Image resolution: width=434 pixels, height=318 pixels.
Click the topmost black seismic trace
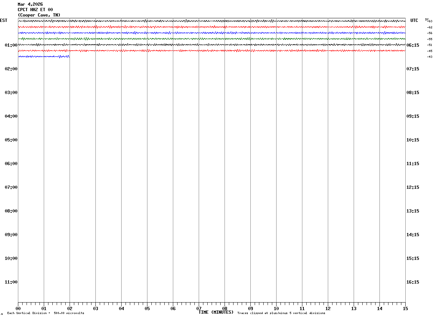coord(212,21)
